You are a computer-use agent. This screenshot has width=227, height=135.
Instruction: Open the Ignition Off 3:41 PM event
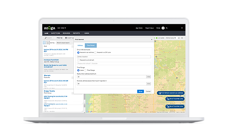[56, 51]
